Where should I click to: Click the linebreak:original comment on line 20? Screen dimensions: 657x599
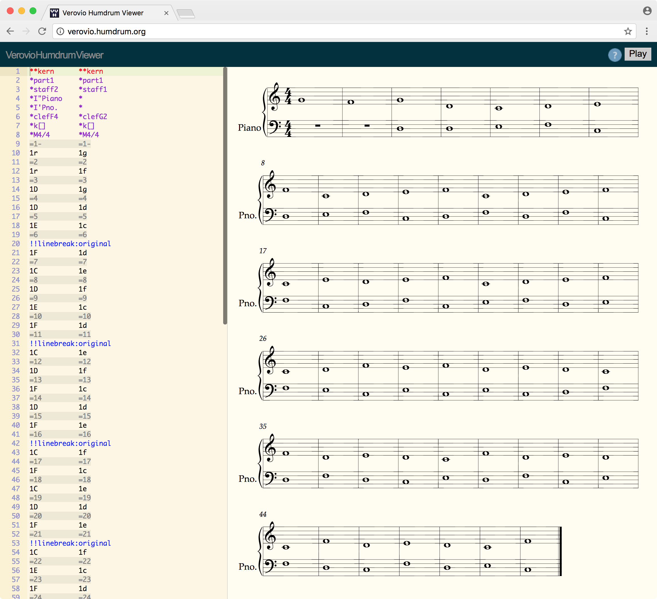(x=70, y=244)
